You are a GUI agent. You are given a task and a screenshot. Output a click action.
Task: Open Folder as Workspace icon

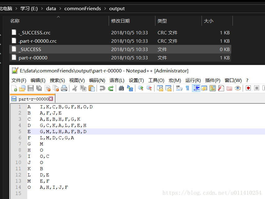[x=229, y=88]
